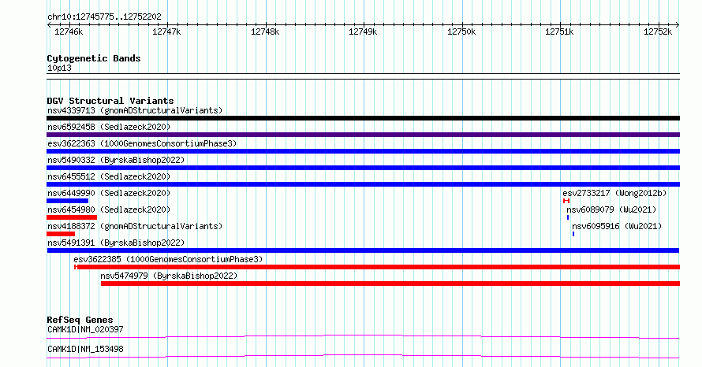Screen dimensions: 702x367
Task: Click the red nsv6454980 variant bar
Action: [x=72, y=217]
